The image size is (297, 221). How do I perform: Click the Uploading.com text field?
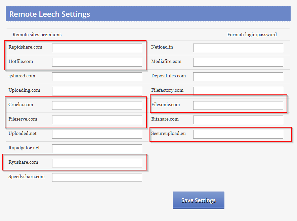point(97,91)
